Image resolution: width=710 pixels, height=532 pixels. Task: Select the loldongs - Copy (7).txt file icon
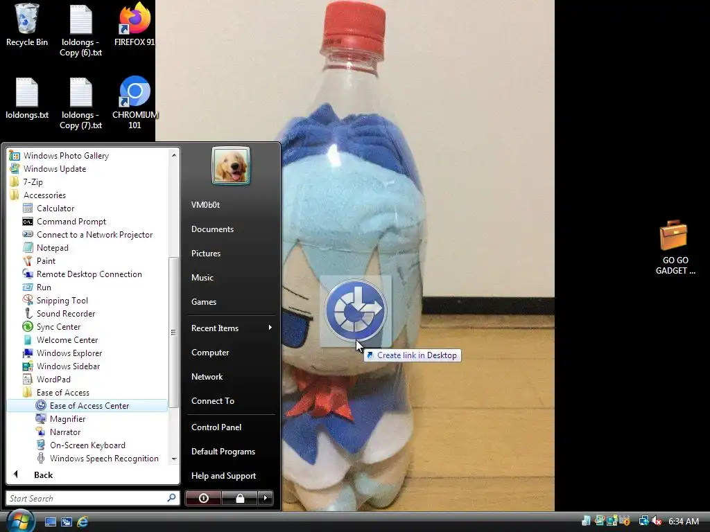pyautogui.click(x=80, y=104)
